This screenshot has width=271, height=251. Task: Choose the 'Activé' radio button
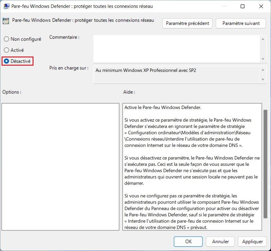point(6,50)
